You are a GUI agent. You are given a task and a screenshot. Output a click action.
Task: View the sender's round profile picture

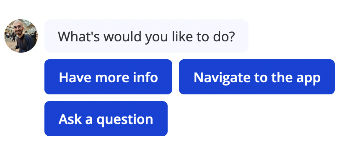[21, 36]
